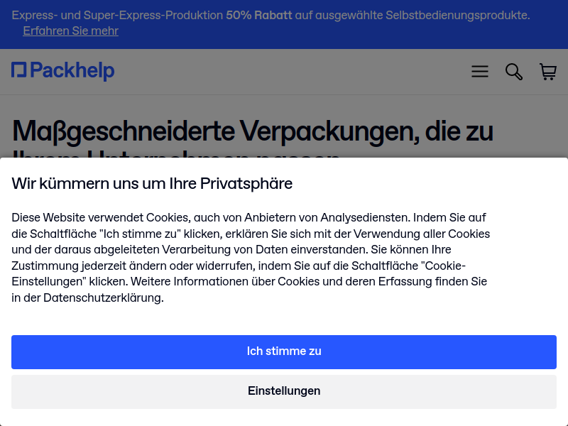Click the quoted "Cookie-Einstellungen" phrase in notice
568x426 pixels.
pyautogui.click(x=443, y=266)
